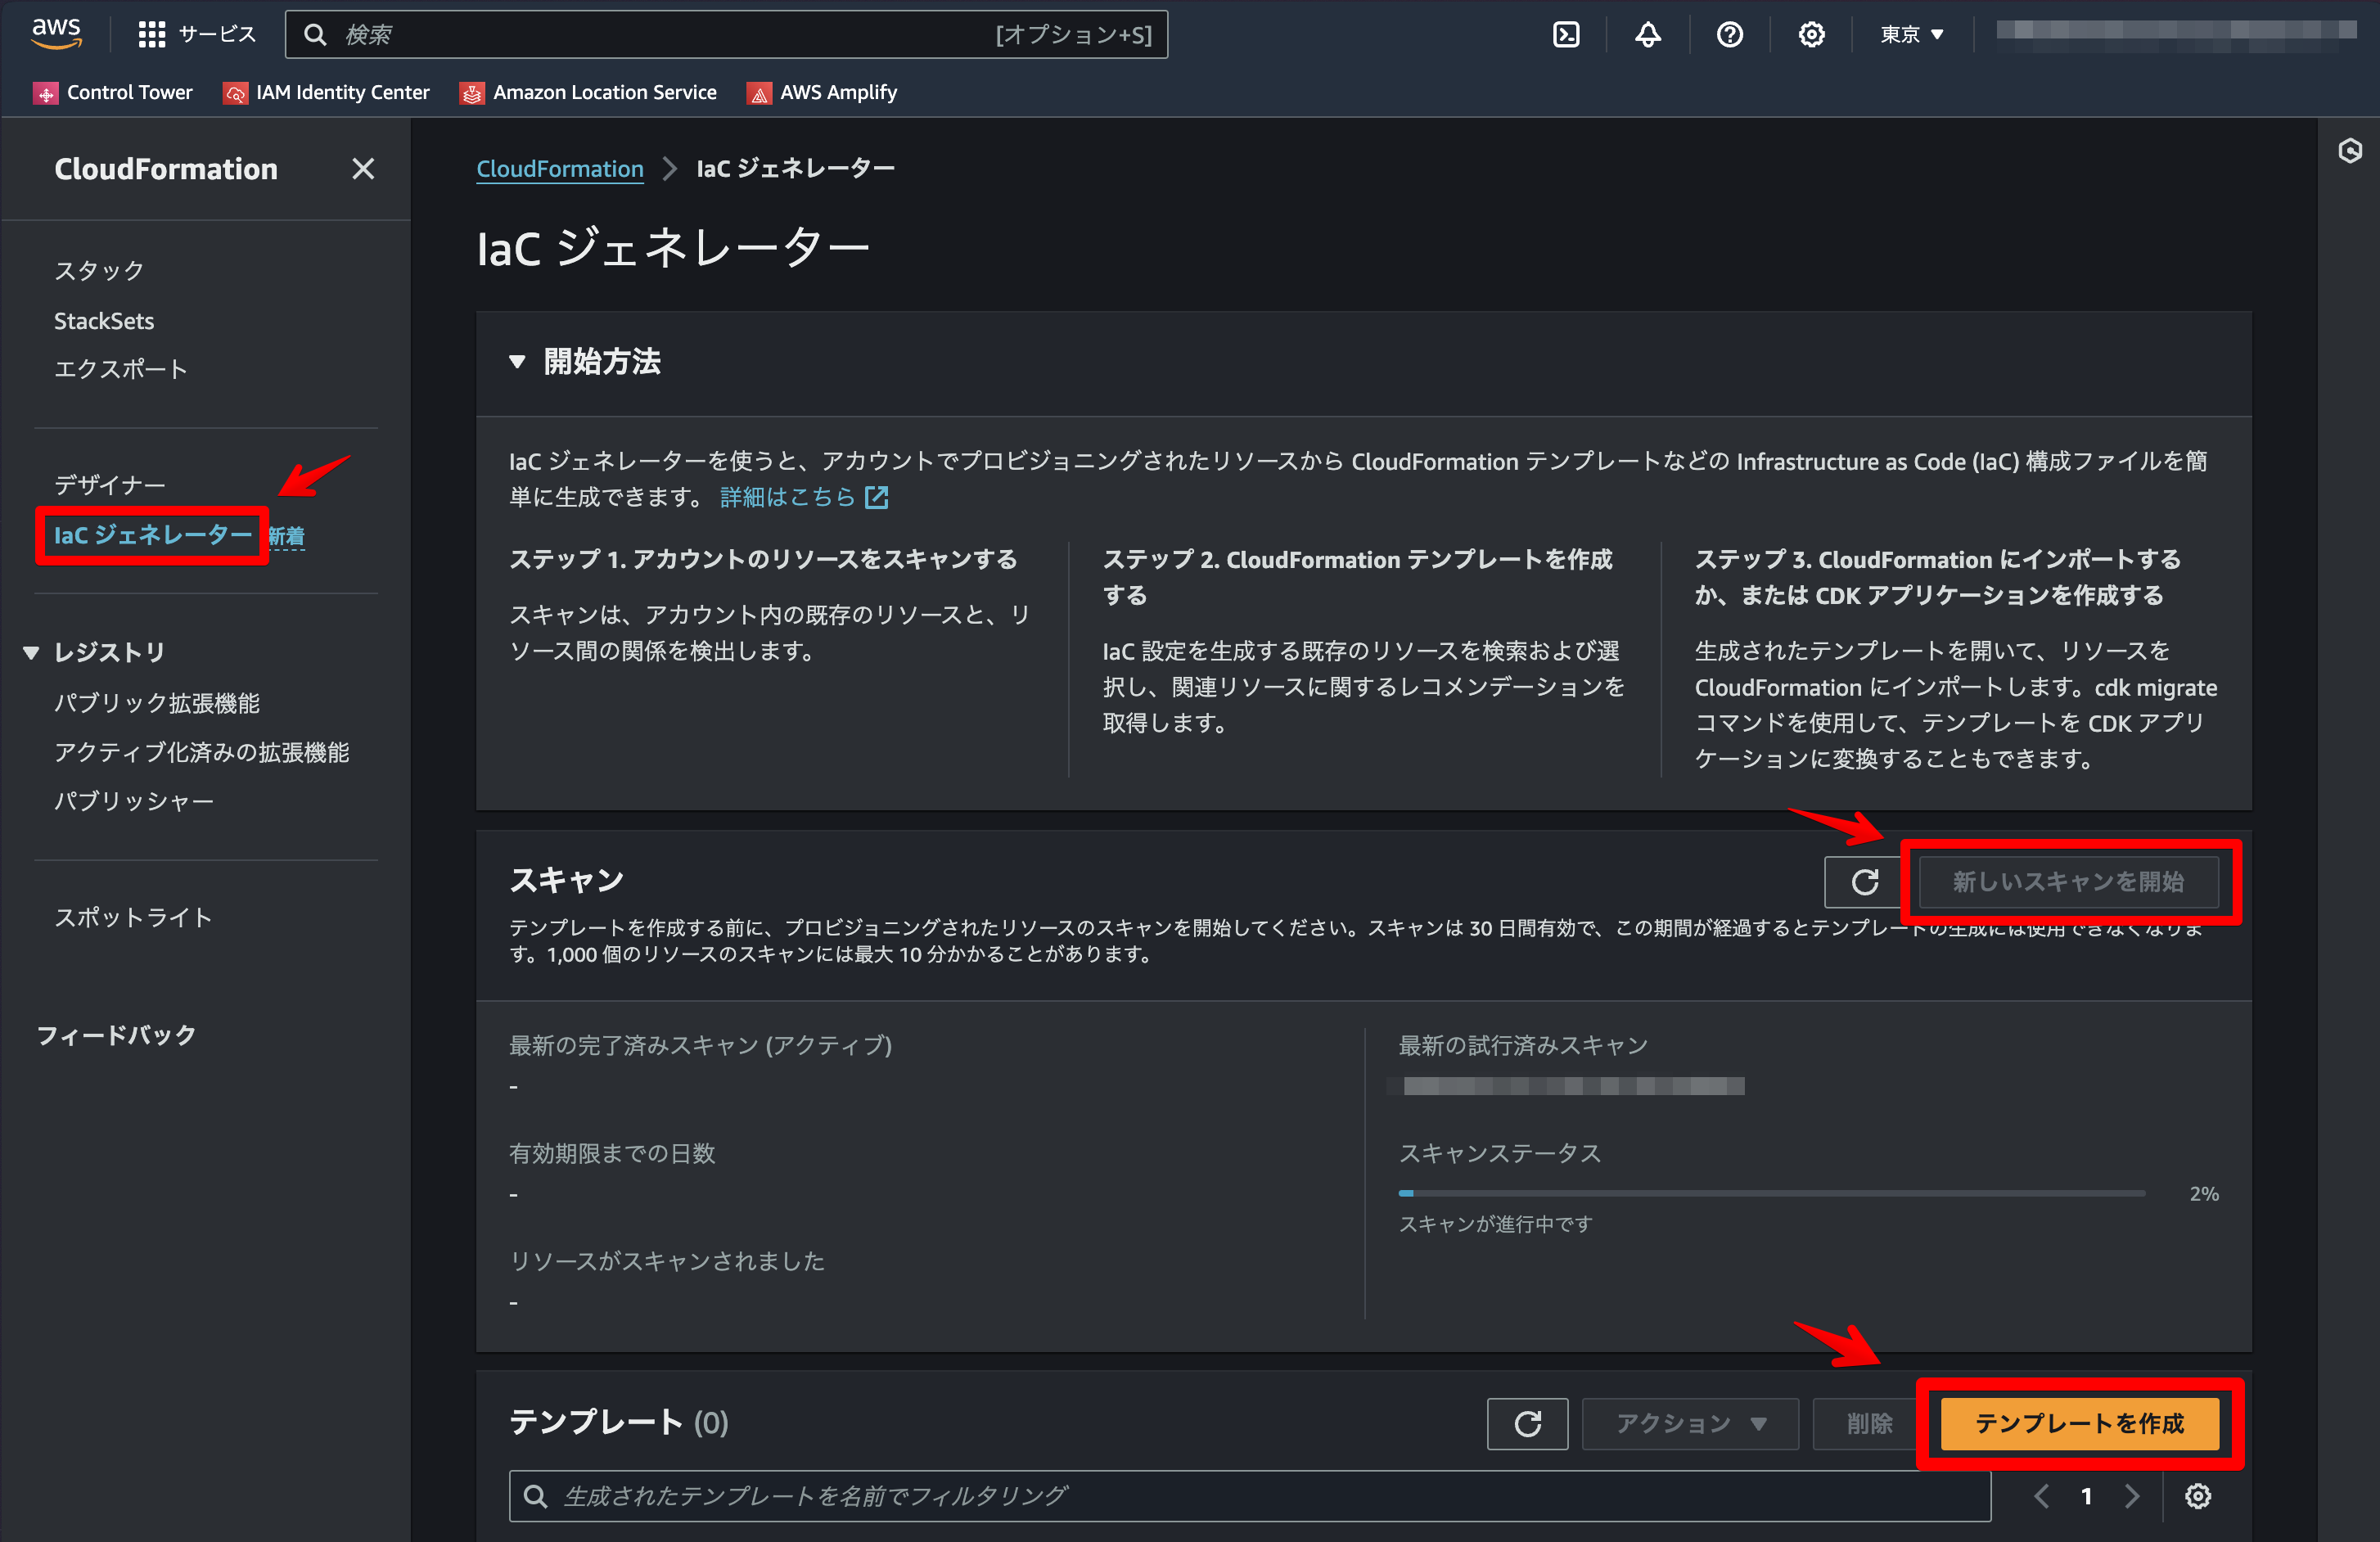Collapse the 開始方法 section

point(517,362)
